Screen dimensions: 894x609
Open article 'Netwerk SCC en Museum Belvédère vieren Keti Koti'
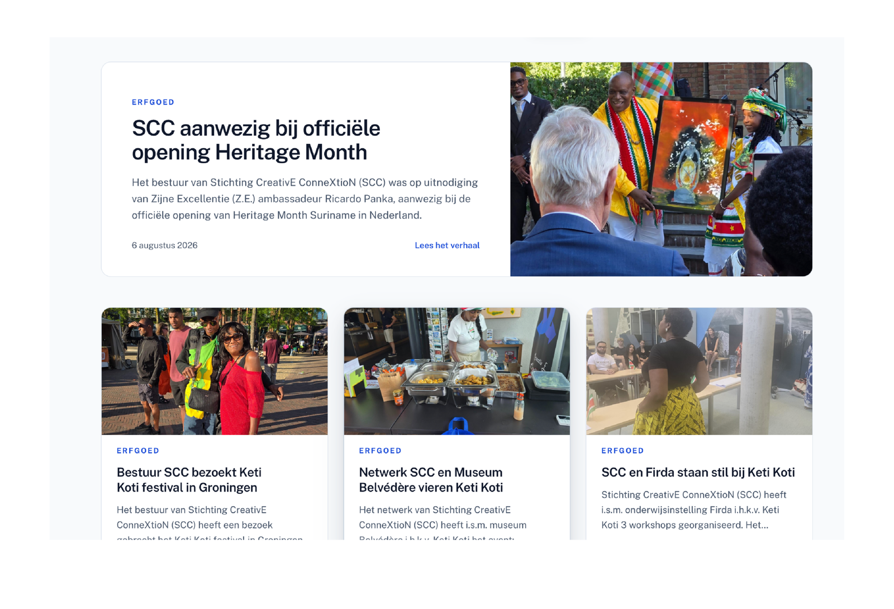click(431, 480)
